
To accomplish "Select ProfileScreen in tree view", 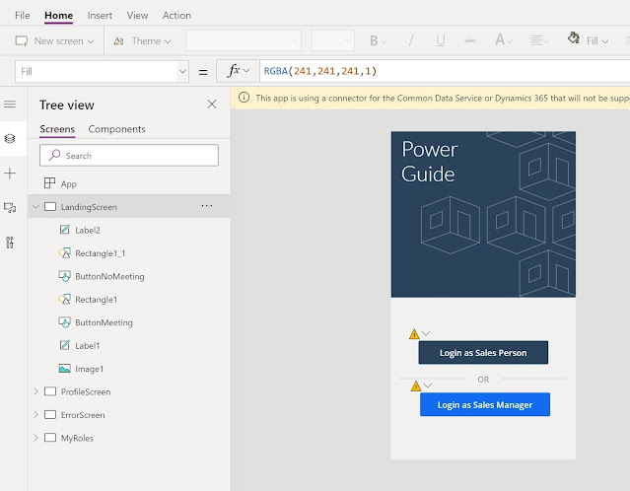I will coord(129,391).
